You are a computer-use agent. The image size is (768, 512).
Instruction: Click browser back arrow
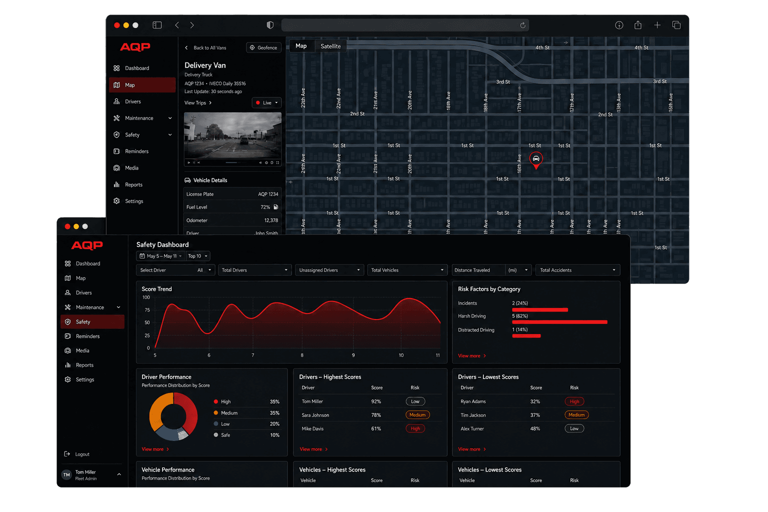click(x=177, y=25)
